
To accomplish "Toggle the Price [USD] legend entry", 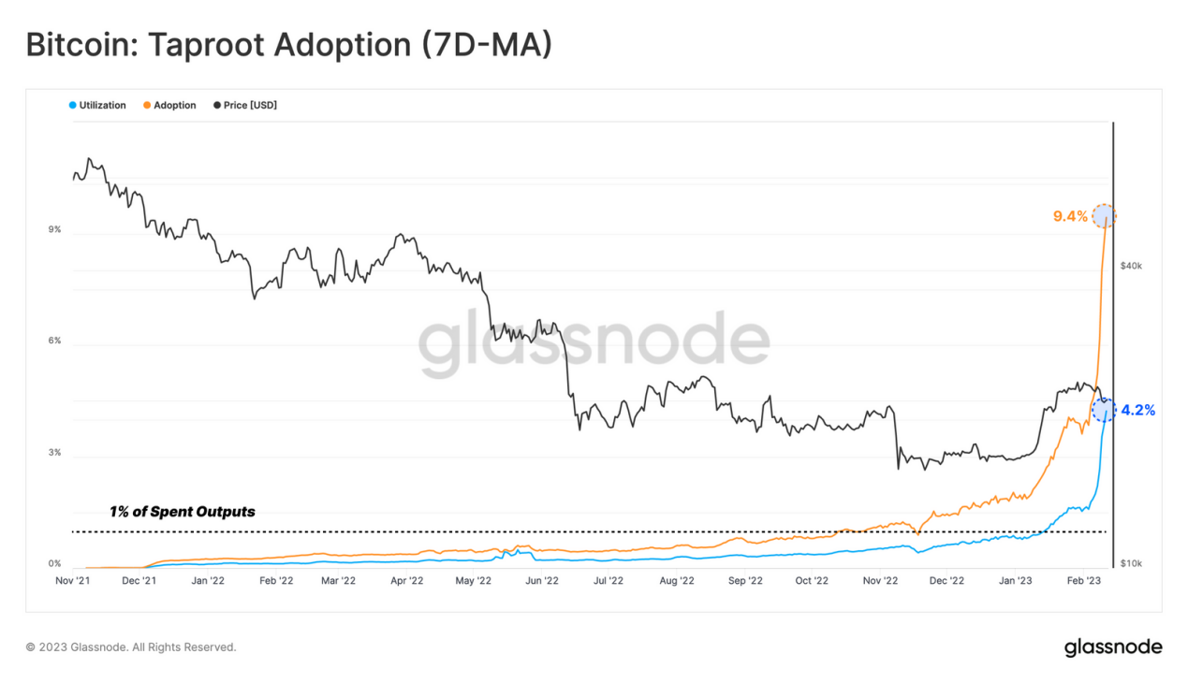I will [245, 105].
